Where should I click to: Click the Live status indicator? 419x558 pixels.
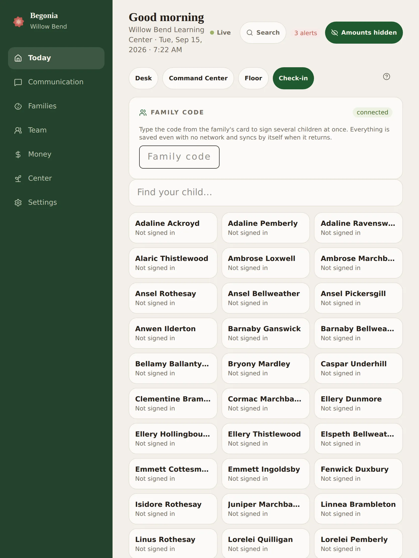(x=221, y=33)
